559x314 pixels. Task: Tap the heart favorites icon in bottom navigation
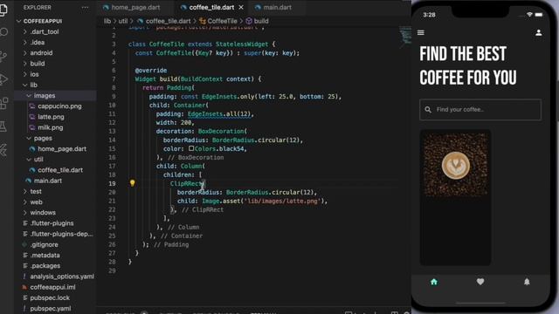click(480, 282)
